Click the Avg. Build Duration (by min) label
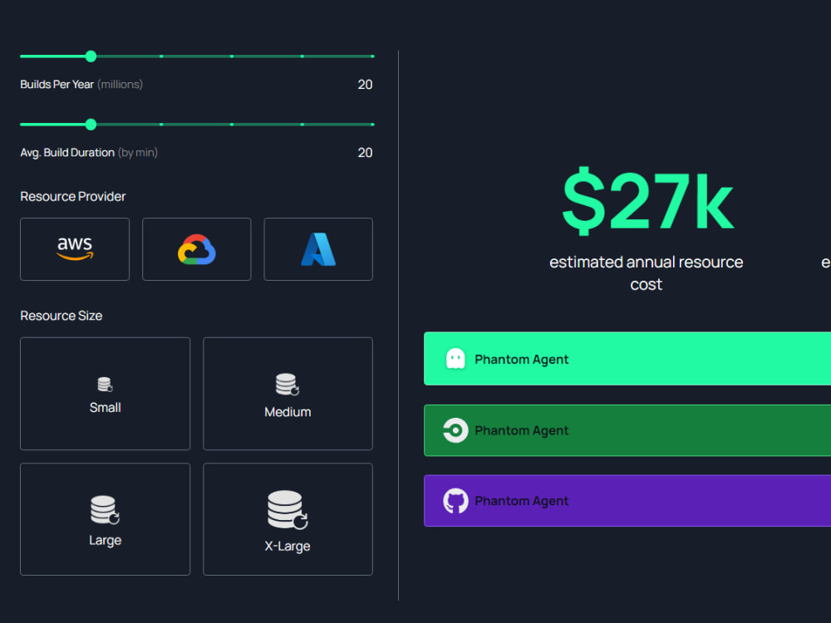831x623 pixels. tap(89, 153)
